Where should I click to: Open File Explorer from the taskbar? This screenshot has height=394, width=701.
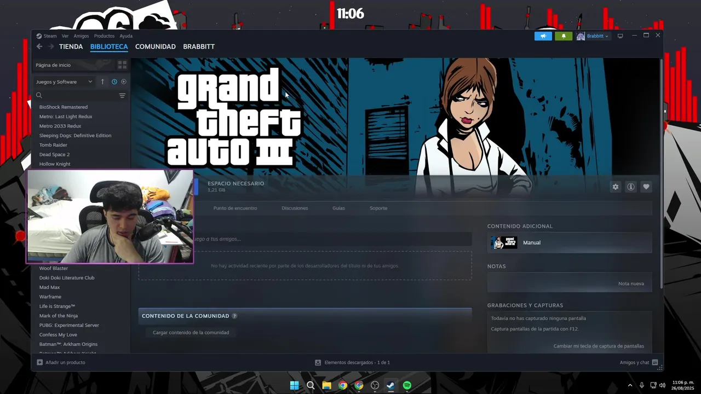click(x=326, y=385)
